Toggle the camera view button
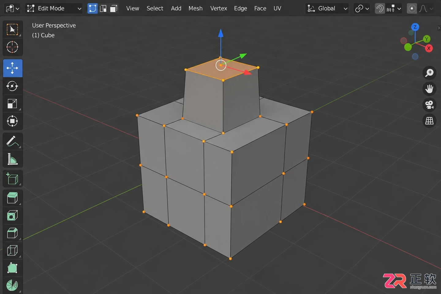The width and height of the screenshot is (441, 294). coord(429,105)
